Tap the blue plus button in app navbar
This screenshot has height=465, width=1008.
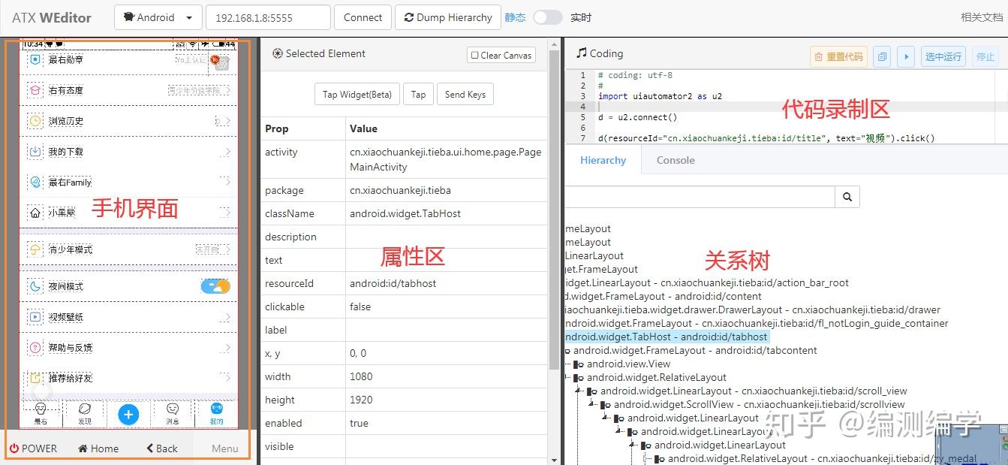(x=128, y=414)
